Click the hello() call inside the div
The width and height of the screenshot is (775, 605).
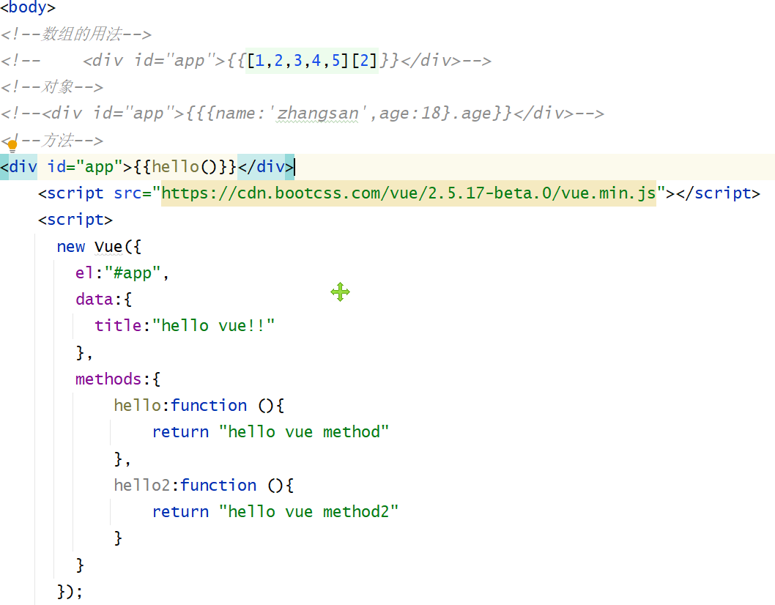click(185, 166)
